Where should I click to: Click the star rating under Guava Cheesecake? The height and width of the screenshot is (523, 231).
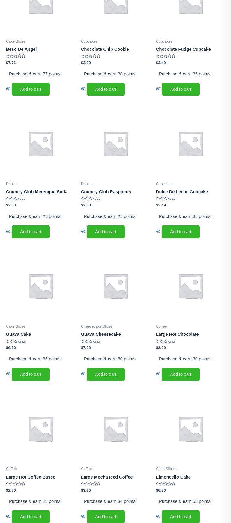[x=91, y=341]
